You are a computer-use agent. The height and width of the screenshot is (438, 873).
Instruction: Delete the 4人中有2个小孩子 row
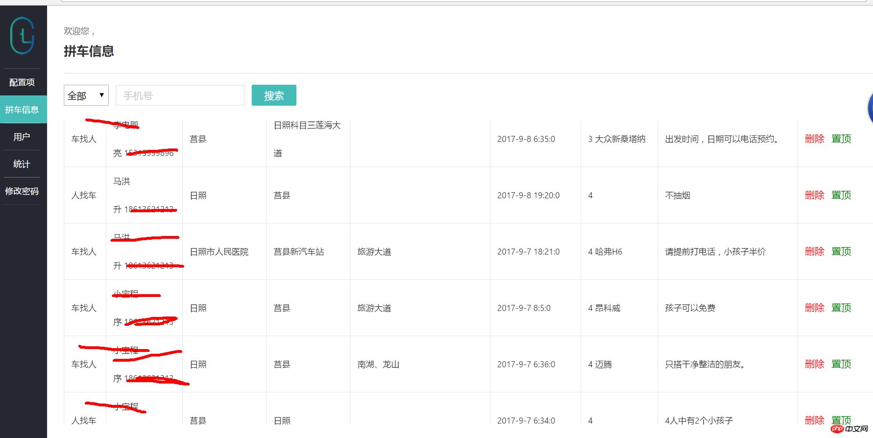click(x=815, y=420)
